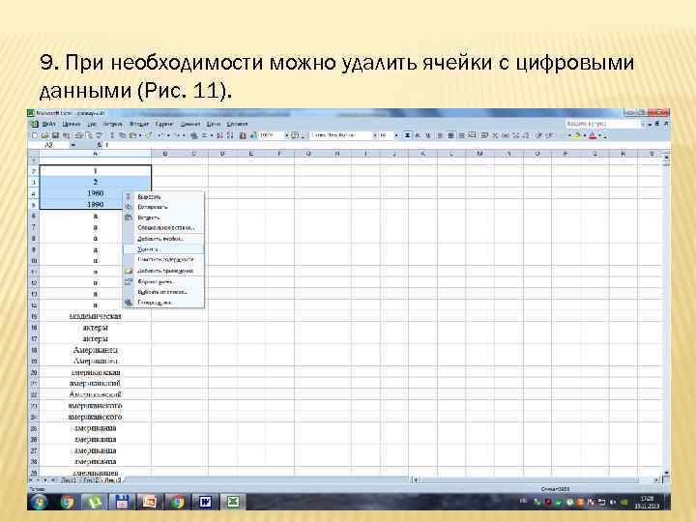Choose Очистить содержимое in the context menu
696x522 pixels.
point(163,260)
